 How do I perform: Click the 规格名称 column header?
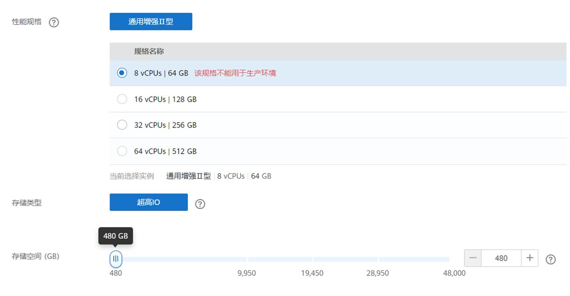click(x=149, y=51)
